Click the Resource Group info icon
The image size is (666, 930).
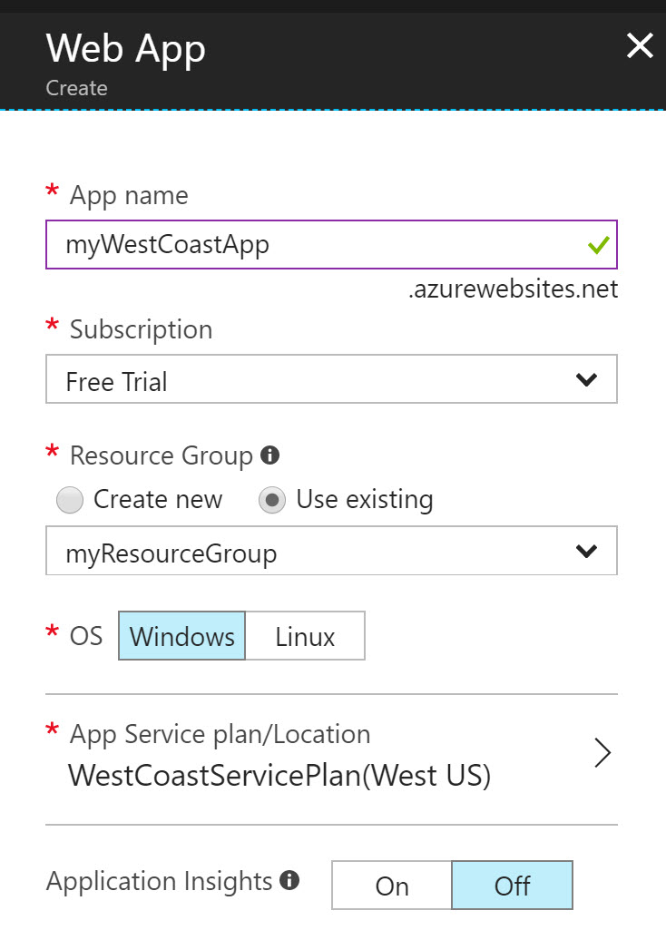coord(269,455)
